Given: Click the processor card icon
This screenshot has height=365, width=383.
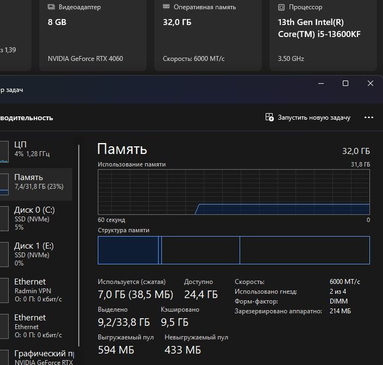Looking at the screenshot, I should click(281, 7).
